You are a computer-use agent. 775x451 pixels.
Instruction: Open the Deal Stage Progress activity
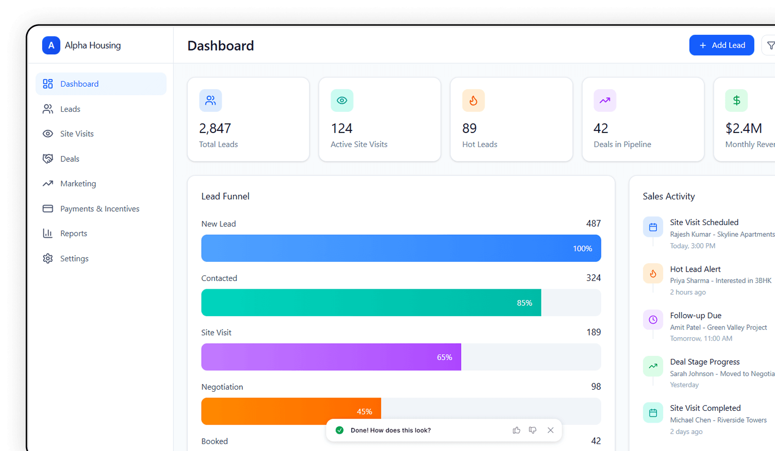709,373
